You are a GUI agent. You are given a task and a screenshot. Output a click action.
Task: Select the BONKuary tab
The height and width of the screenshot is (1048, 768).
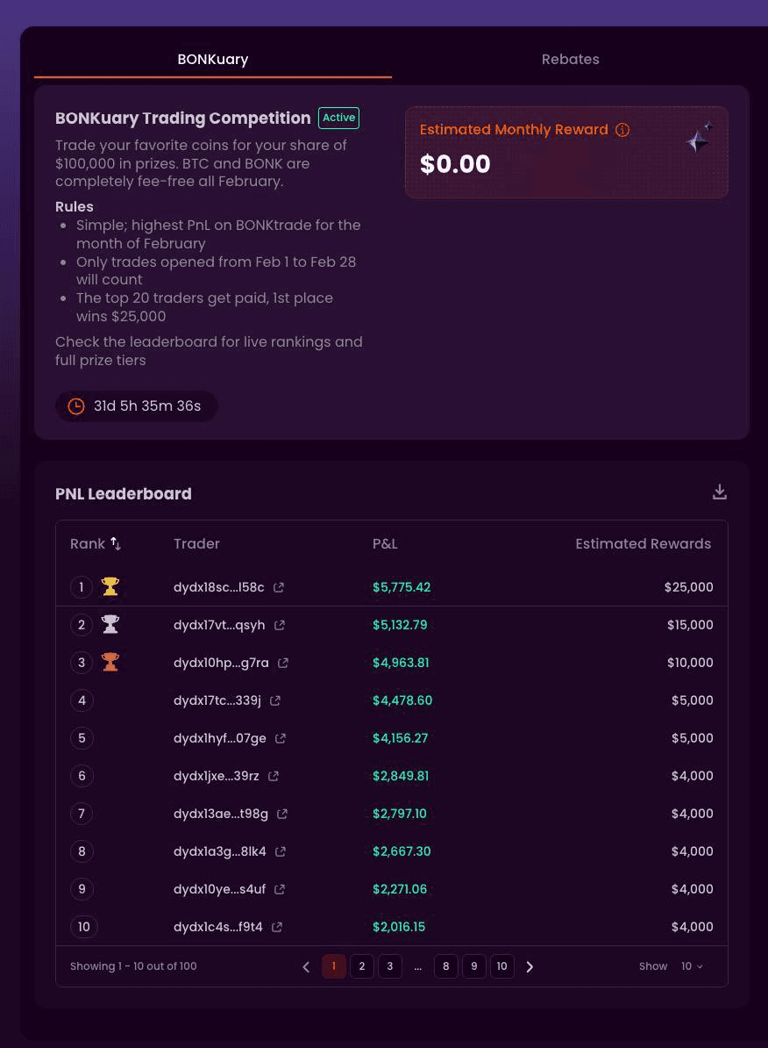[x=213, y=60]
